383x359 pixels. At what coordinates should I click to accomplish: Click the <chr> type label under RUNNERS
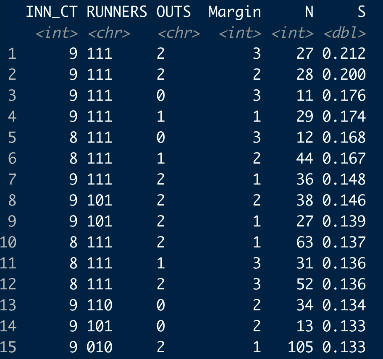tap(108, 33)
